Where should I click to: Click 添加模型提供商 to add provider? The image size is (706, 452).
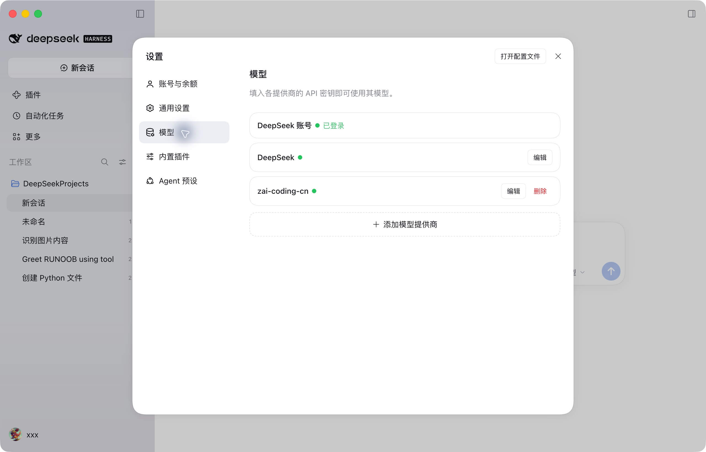coord(405,225)
